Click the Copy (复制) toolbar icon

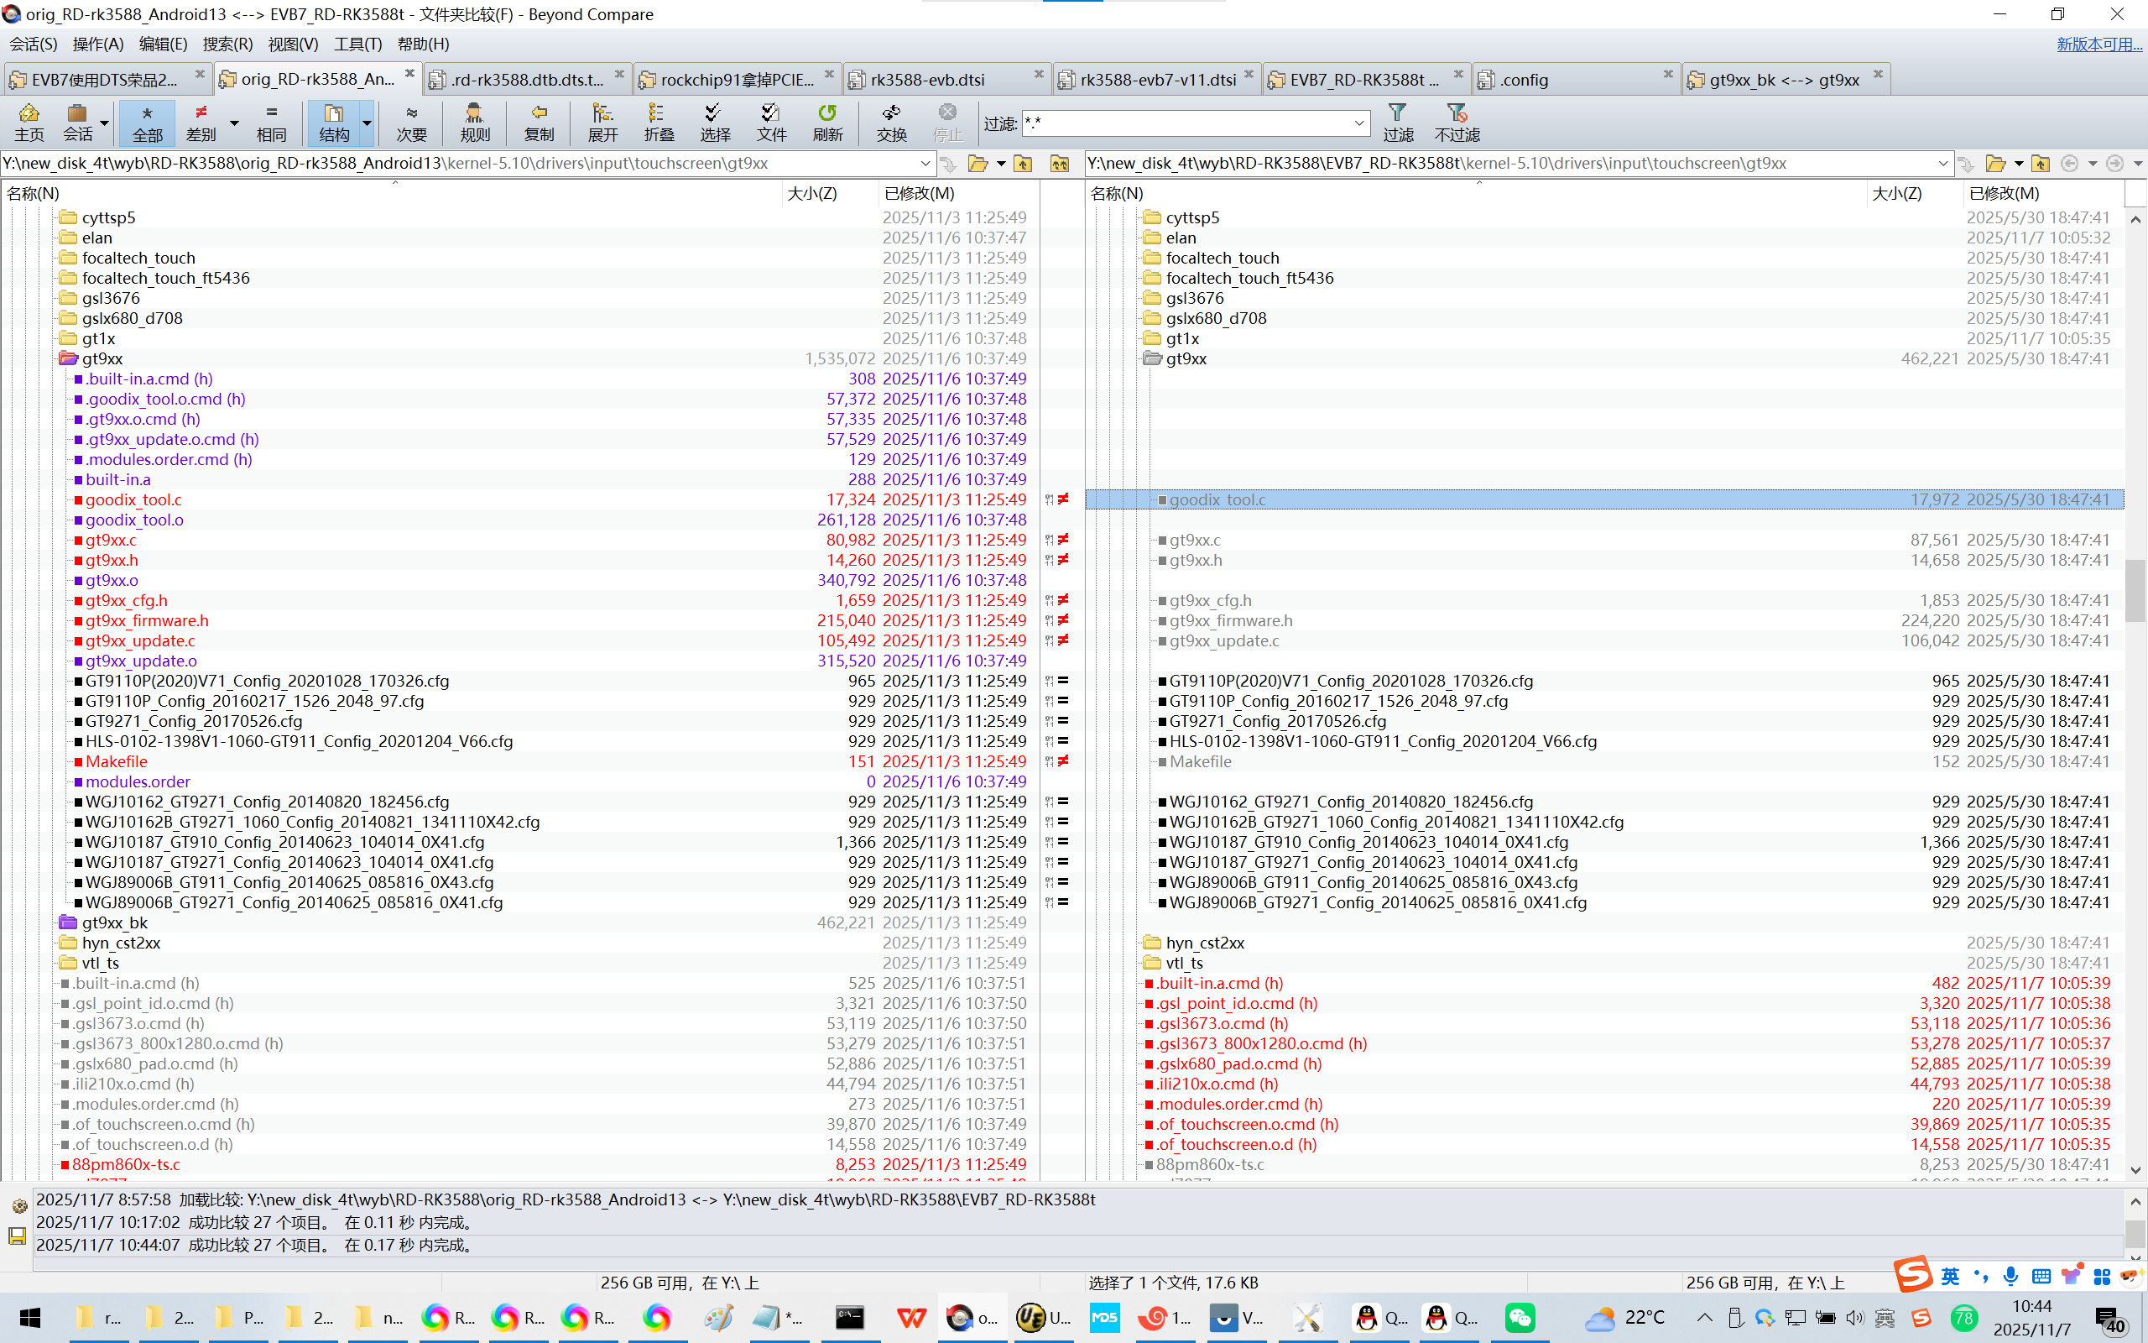[539, 122]
